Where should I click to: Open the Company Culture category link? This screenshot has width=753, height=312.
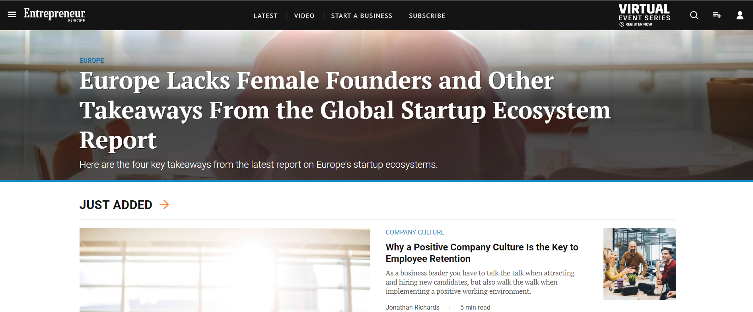(415, 232)
